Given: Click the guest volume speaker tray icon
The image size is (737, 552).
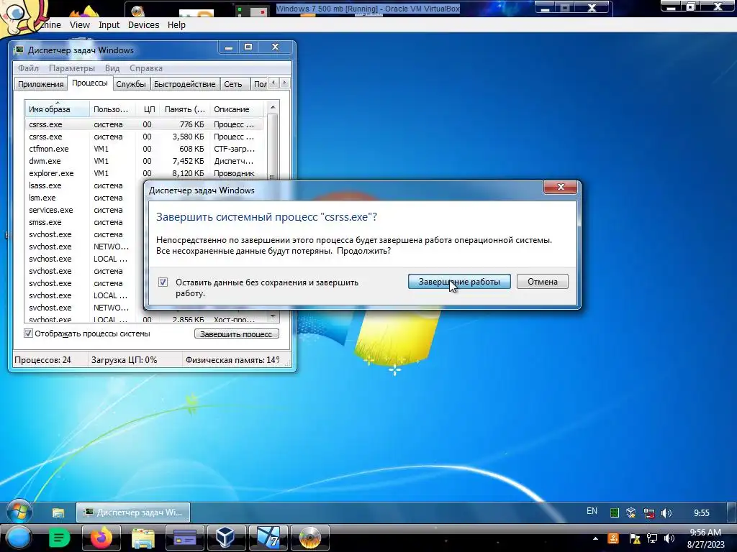Looking at the screenshot, I should click(x=666, y=513).
